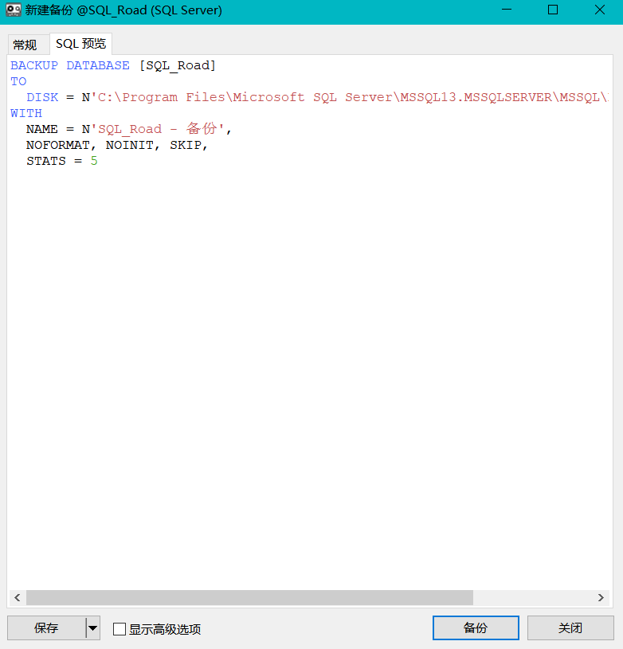Expand the 保存 dropdown arrow
This screenshot has width=623, height=649.
pos(93,628)
